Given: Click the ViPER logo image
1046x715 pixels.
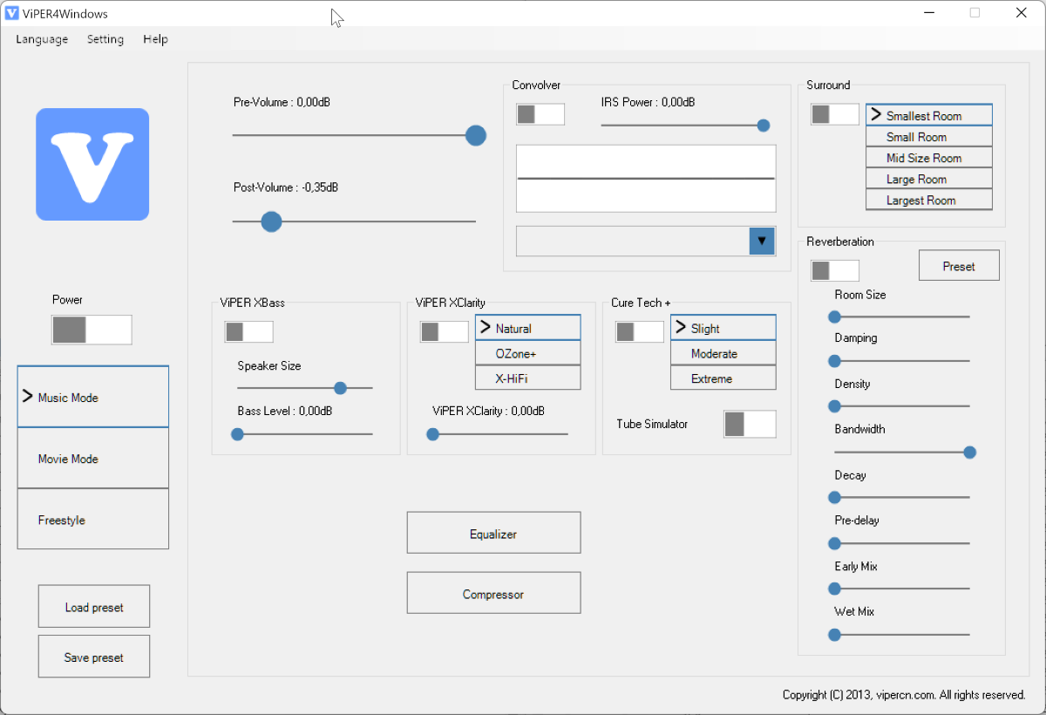Looking at the screenshot, I should click(92, 164).
